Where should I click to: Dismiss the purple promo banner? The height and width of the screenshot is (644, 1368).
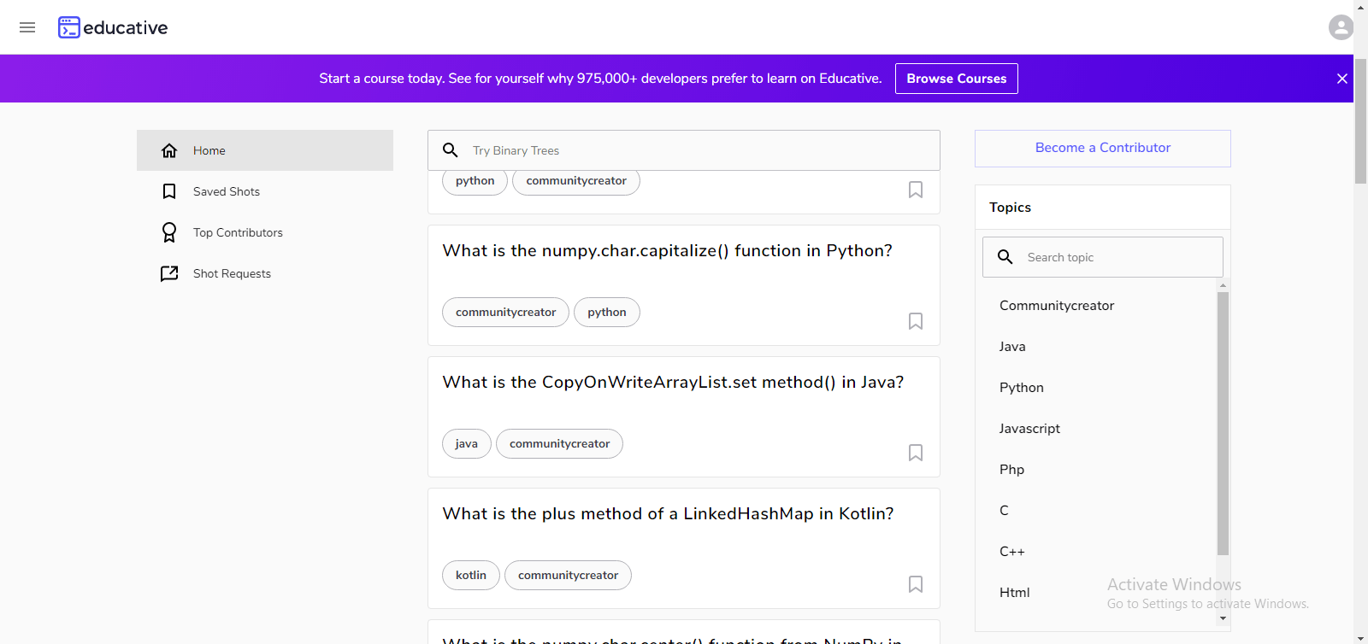(1341, 79)
